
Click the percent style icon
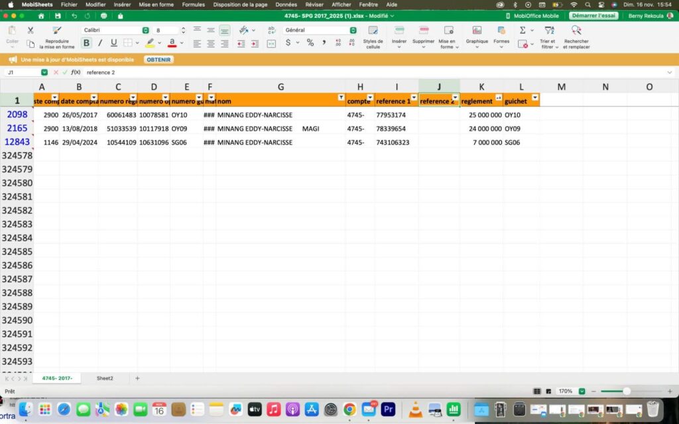click(x=310, y=43)
